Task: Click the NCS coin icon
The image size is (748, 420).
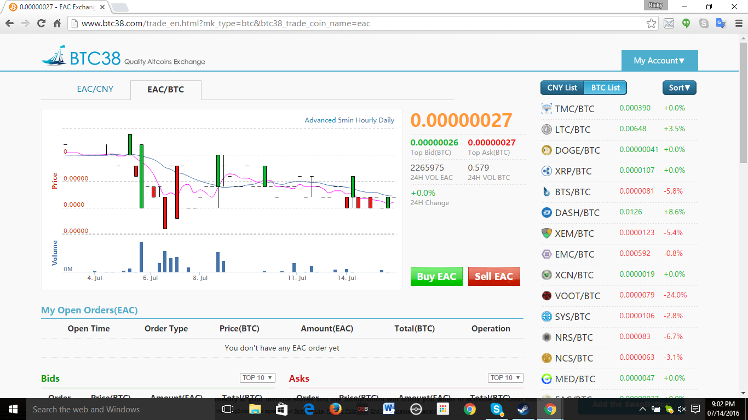Action: pyautogui.click(x=546, y=358)
